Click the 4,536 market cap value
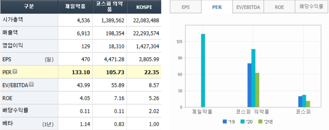The height and width of the screenshot is (130, 329). click(83, 20)
